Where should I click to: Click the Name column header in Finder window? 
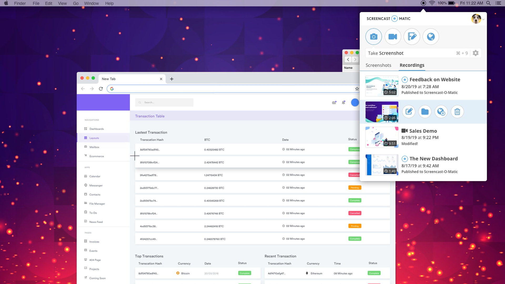348,68
